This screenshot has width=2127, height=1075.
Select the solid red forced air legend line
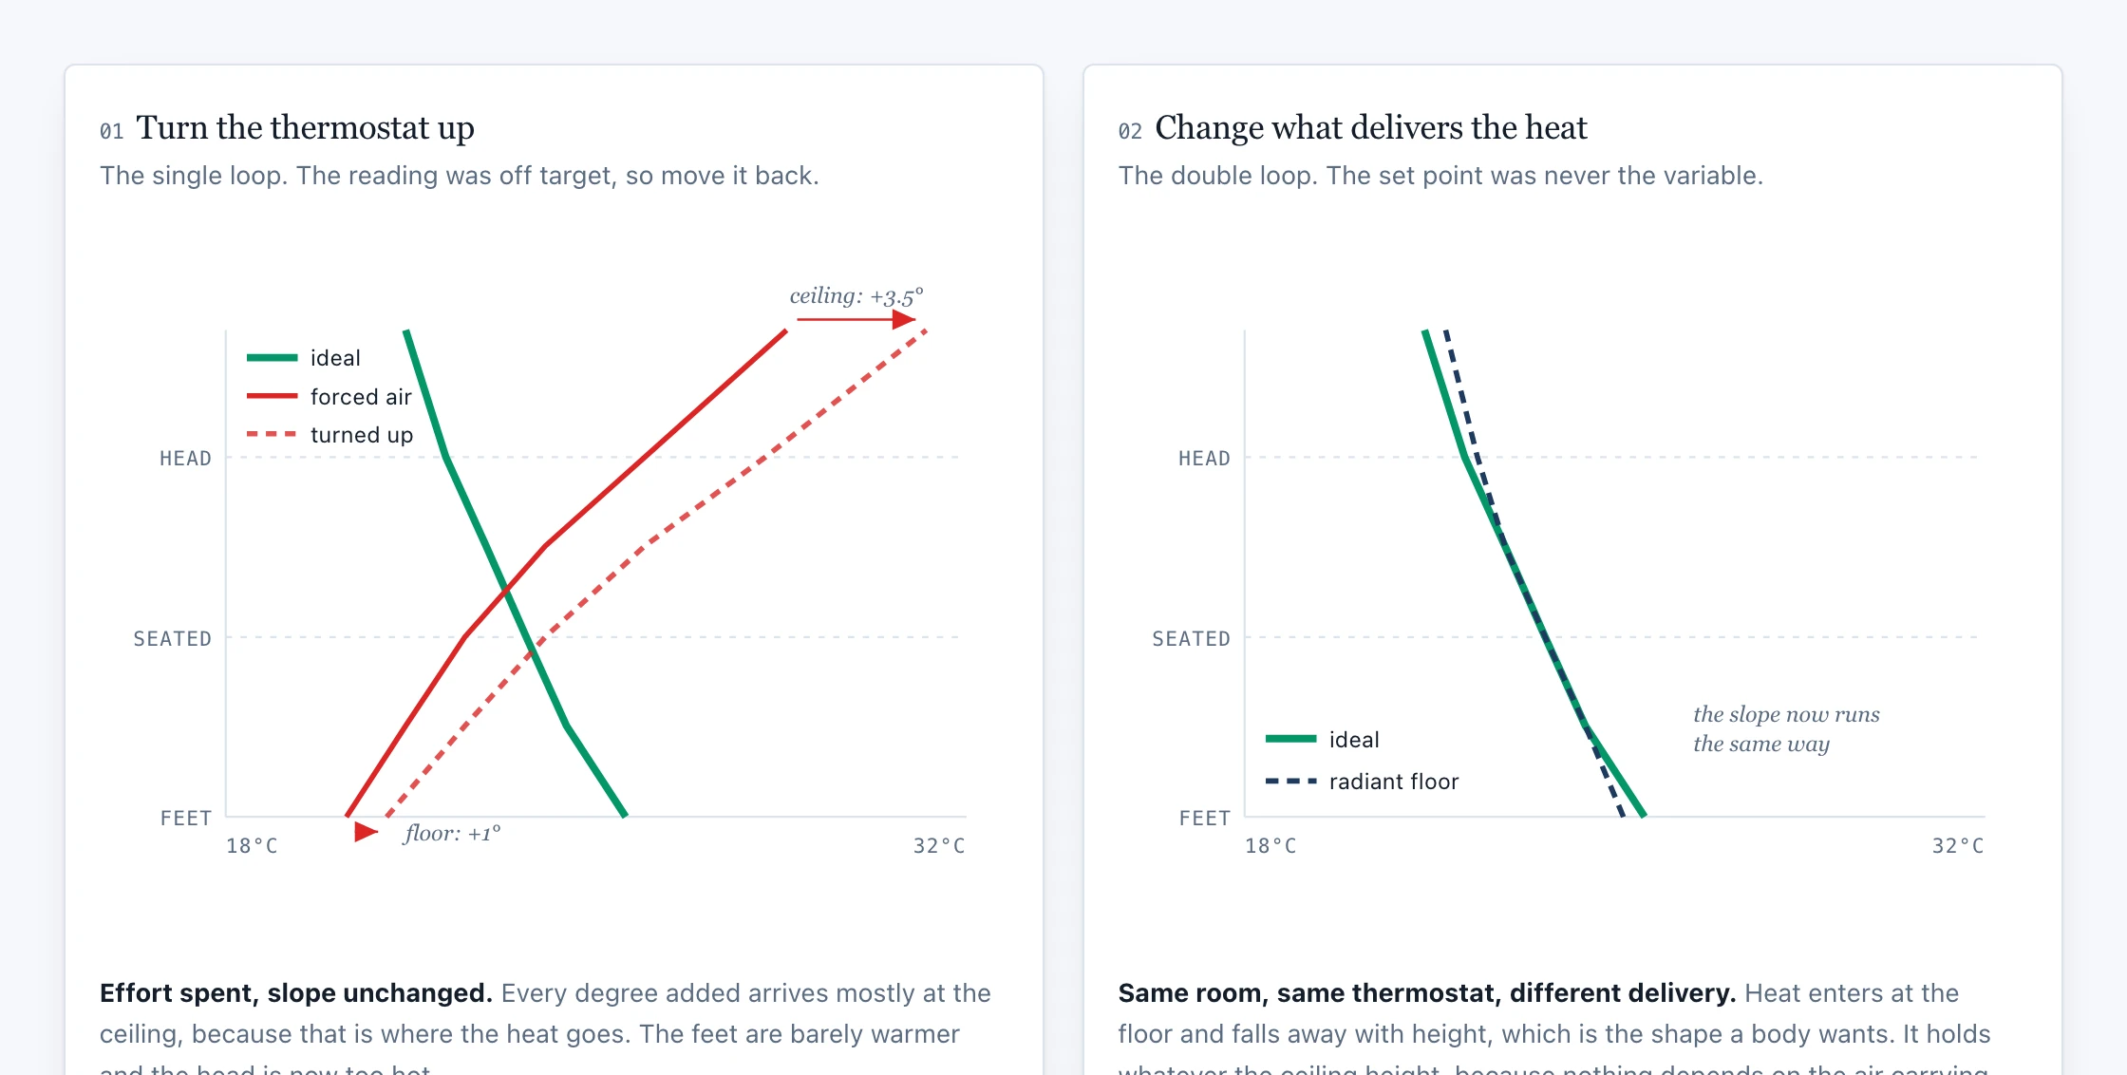[x=273, y=396]
